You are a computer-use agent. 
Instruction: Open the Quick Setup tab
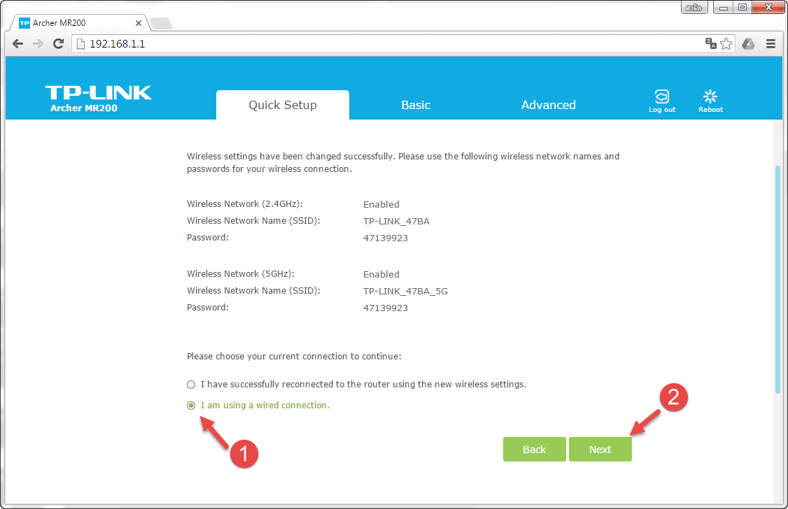(283, 105)
